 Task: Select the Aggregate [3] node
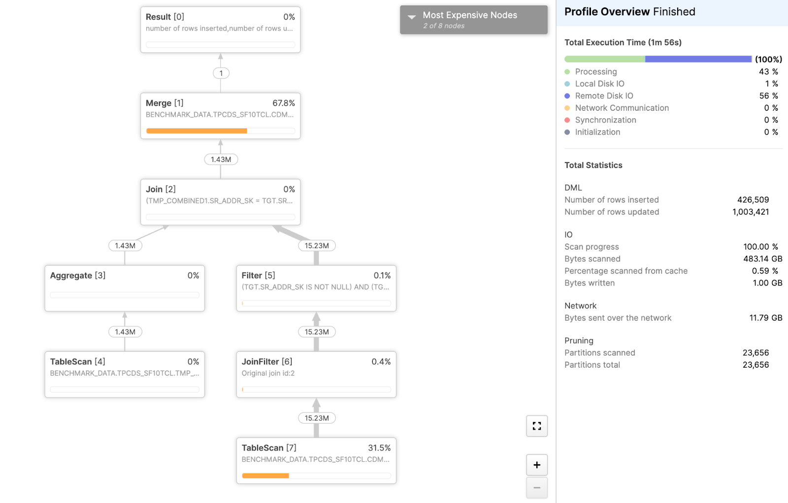click(124, 287)
